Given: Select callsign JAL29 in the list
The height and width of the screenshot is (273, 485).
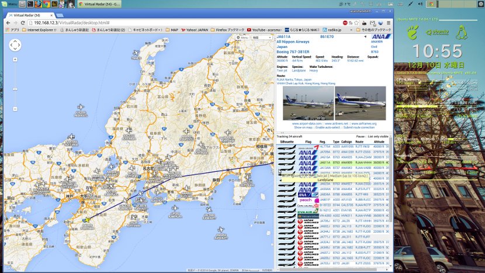Looking at the screenshot, I should (345, 221).
